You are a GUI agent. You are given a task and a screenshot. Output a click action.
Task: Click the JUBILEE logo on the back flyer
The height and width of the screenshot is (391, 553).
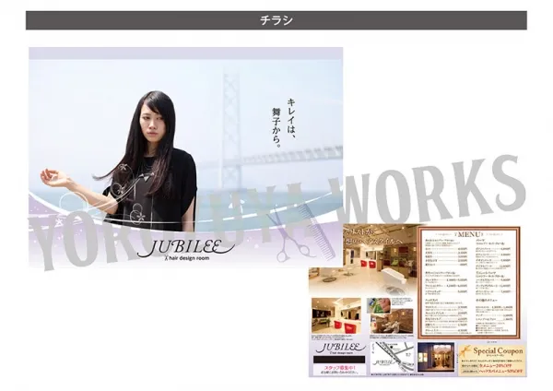338,349
